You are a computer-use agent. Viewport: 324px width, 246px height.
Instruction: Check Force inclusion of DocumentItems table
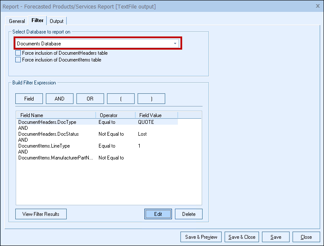click(18, 60)
